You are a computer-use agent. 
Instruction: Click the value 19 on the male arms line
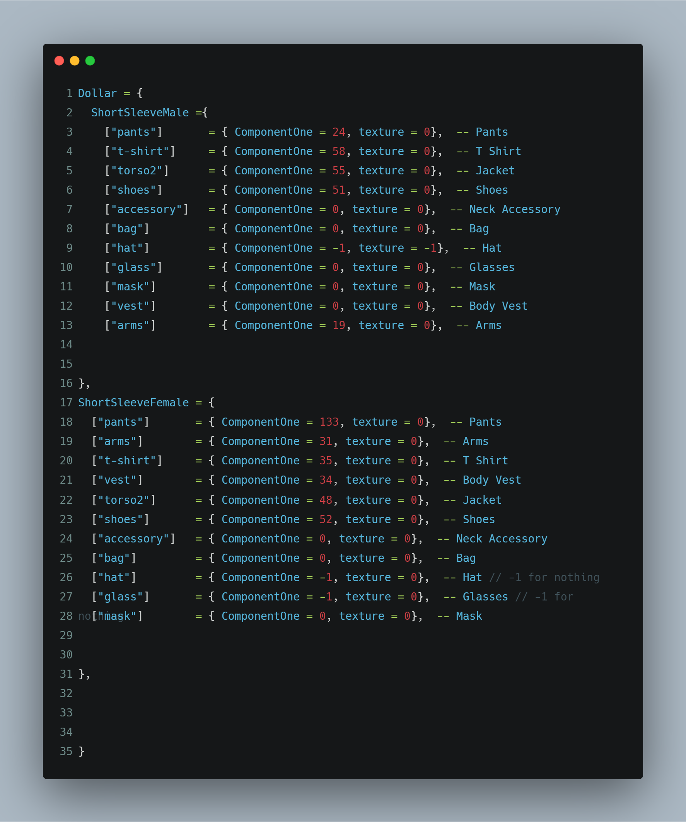(339, 325)
